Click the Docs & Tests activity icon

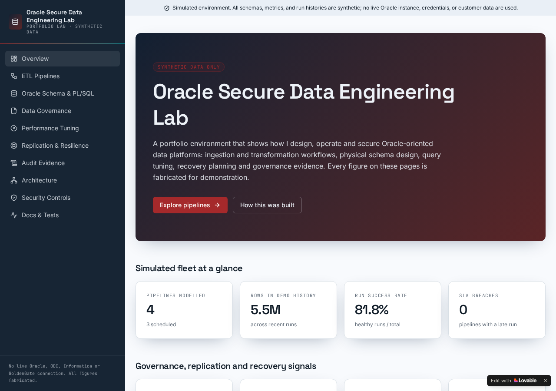click(x=14, y=215)
